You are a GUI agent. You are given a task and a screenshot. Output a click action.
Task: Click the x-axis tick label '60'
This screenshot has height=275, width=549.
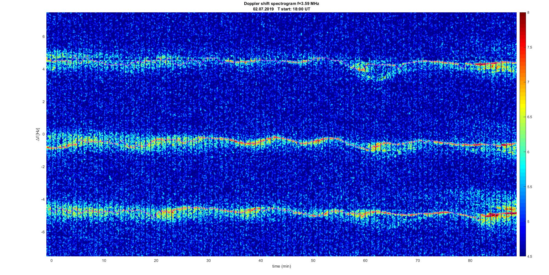366,260
